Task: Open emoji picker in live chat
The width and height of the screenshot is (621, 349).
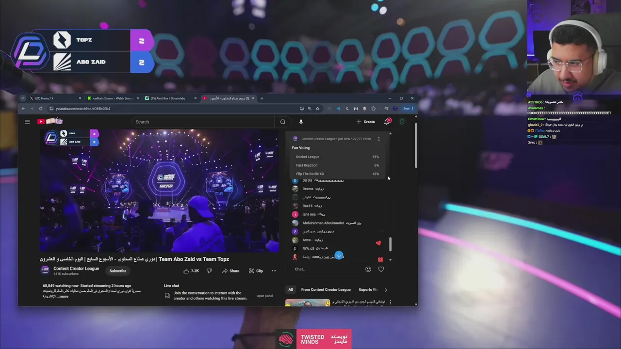Action: coord(368,269)
